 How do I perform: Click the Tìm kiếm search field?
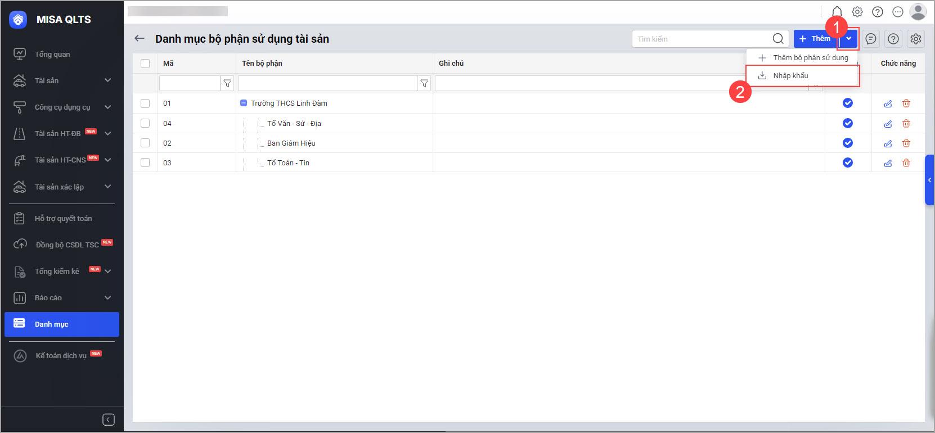pyautogui.click(x=701, y=39)
